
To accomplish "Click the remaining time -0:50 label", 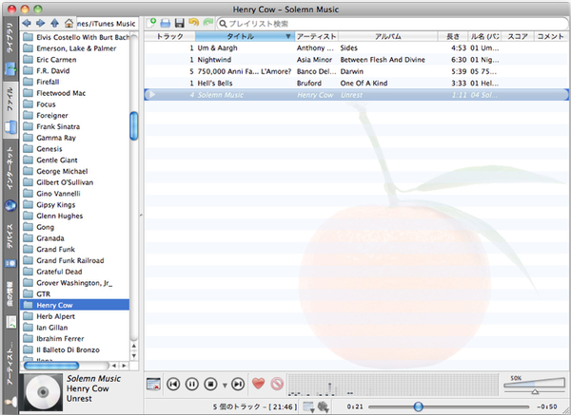I will pos(547,406).
